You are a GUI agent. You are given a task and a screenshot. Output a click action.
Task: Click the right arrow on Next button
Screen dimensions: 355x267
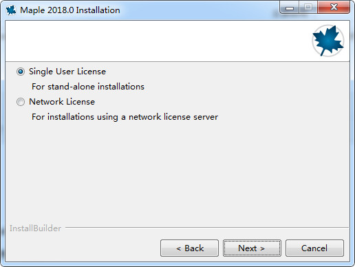(262, 248)
